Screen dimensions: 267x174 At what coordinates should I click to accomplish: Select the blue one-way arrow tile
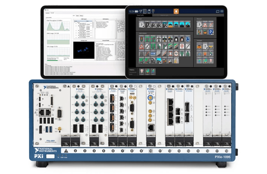(x=153, y=54)
